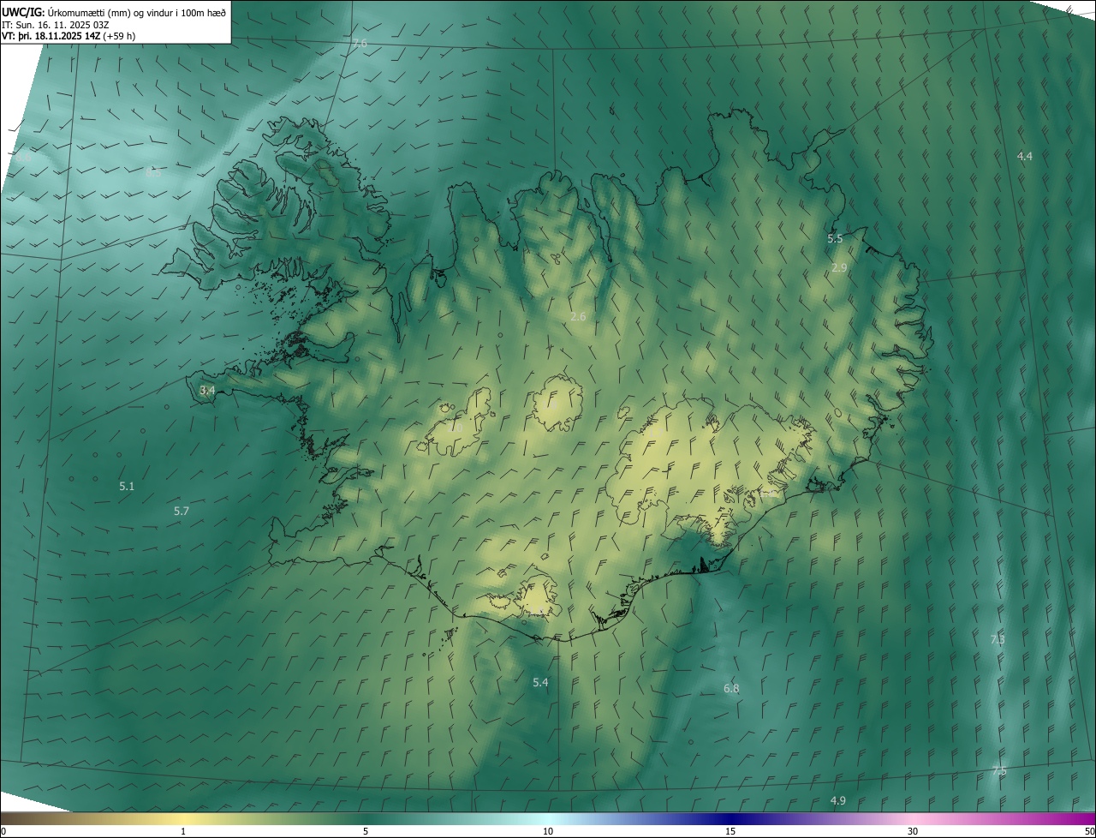1096x838 pixels.
Task: Click the colorbar tick label 0
Action: pyautogui.click(x=3, y=831)
